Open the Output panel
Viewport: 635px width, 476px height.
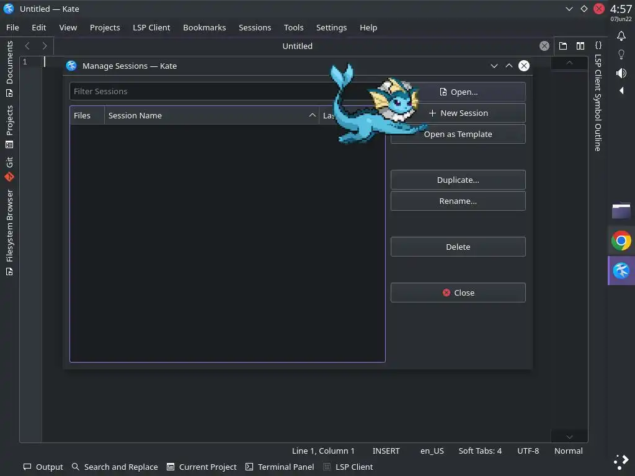click(43, 467)
